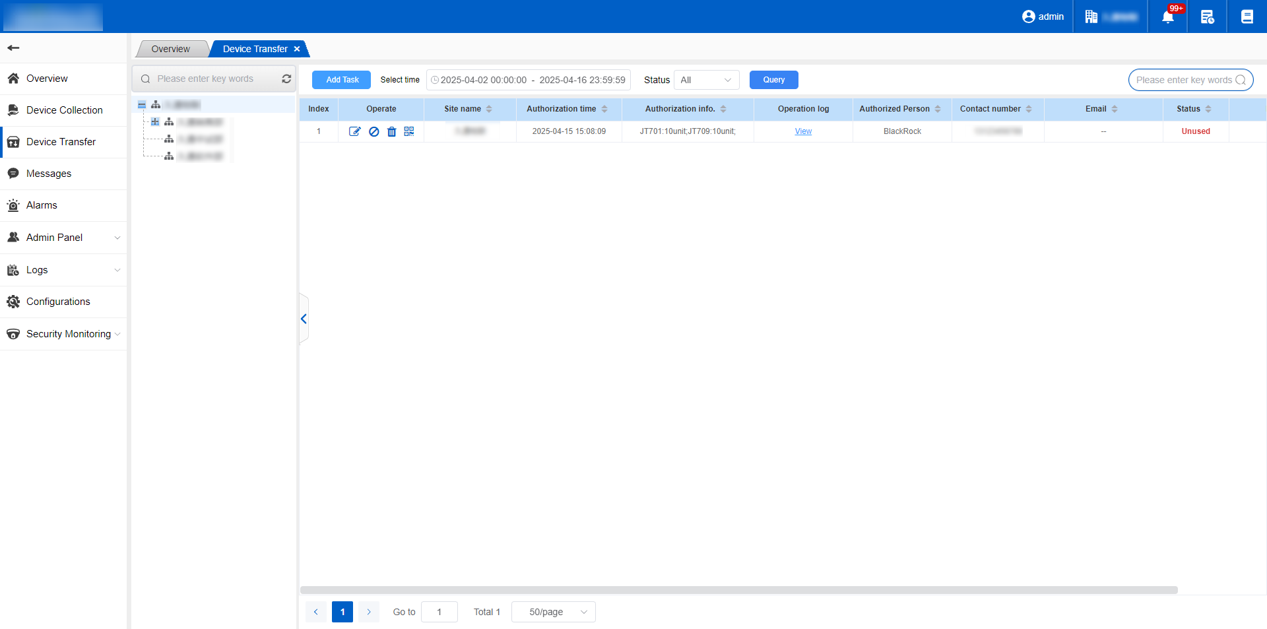Viewport: 1267px width, 629px height.
Task: Switch to the Overview tab
Action: click(170, 49)
